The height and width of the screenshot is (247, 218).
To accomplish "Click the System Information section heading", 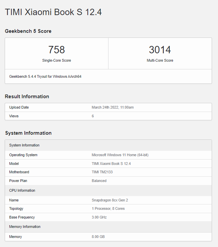I will pos(28,133).
